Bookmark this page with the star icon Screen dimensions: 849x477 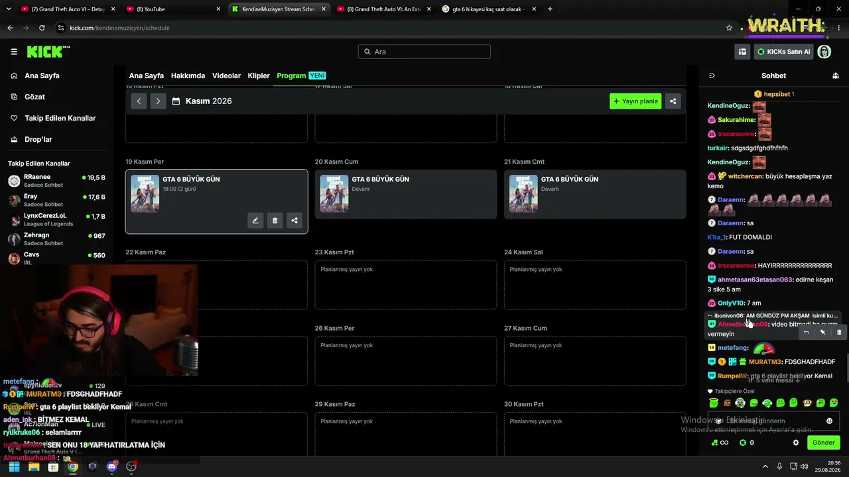click(729, 28)
